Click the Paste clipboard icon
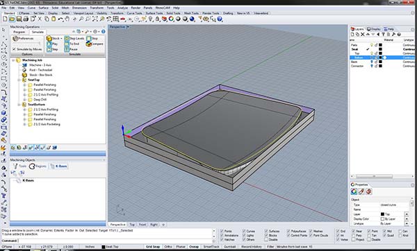The width and height of the screenshot is (417, 251). (54, 19)
